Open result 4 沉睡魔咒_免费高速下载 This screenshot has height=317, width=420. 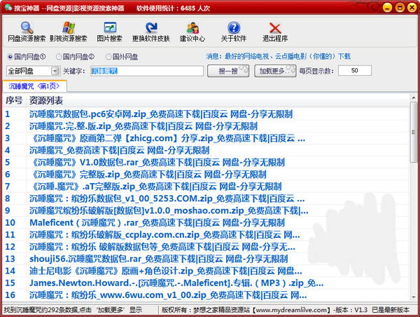[119, 150]
